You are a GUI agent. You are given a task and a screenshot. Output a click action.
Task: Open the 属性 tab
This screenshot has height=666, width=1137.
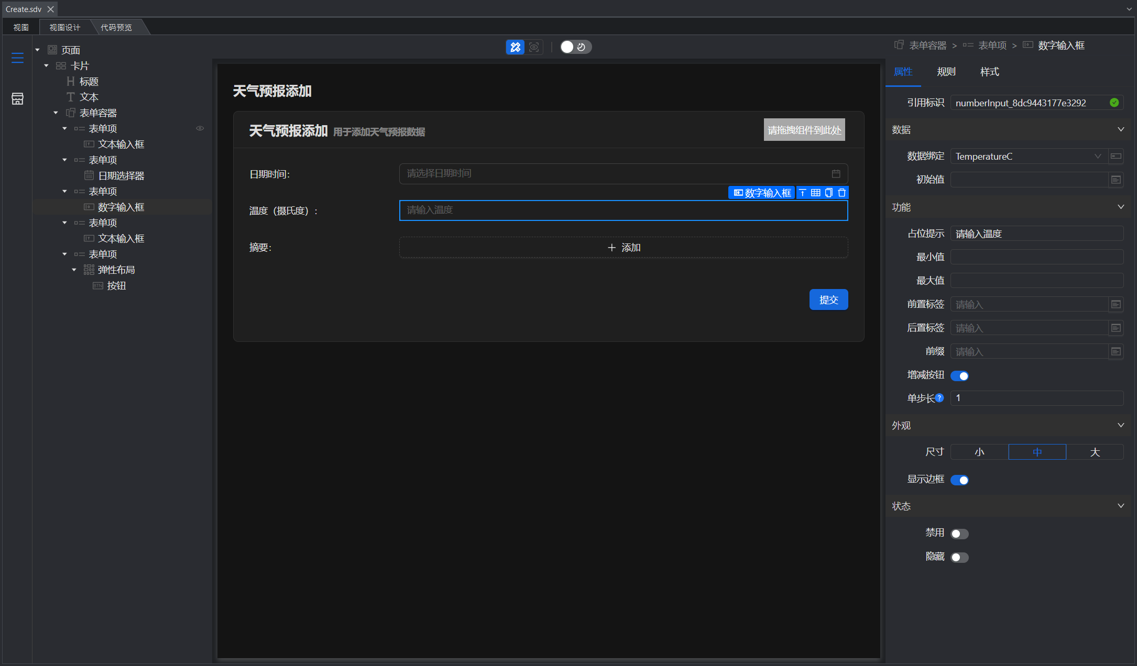pyautogui.click(x=903, y=72)
